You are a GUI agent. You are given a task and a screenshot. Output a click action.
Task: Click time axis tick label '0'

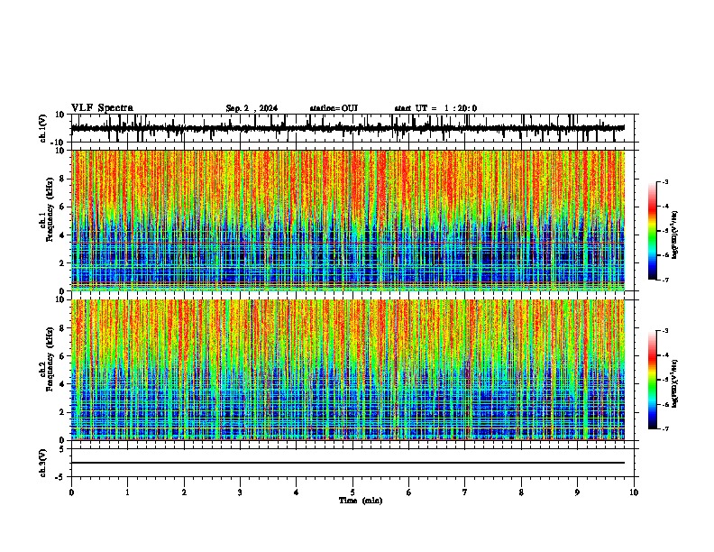point(71,492)
